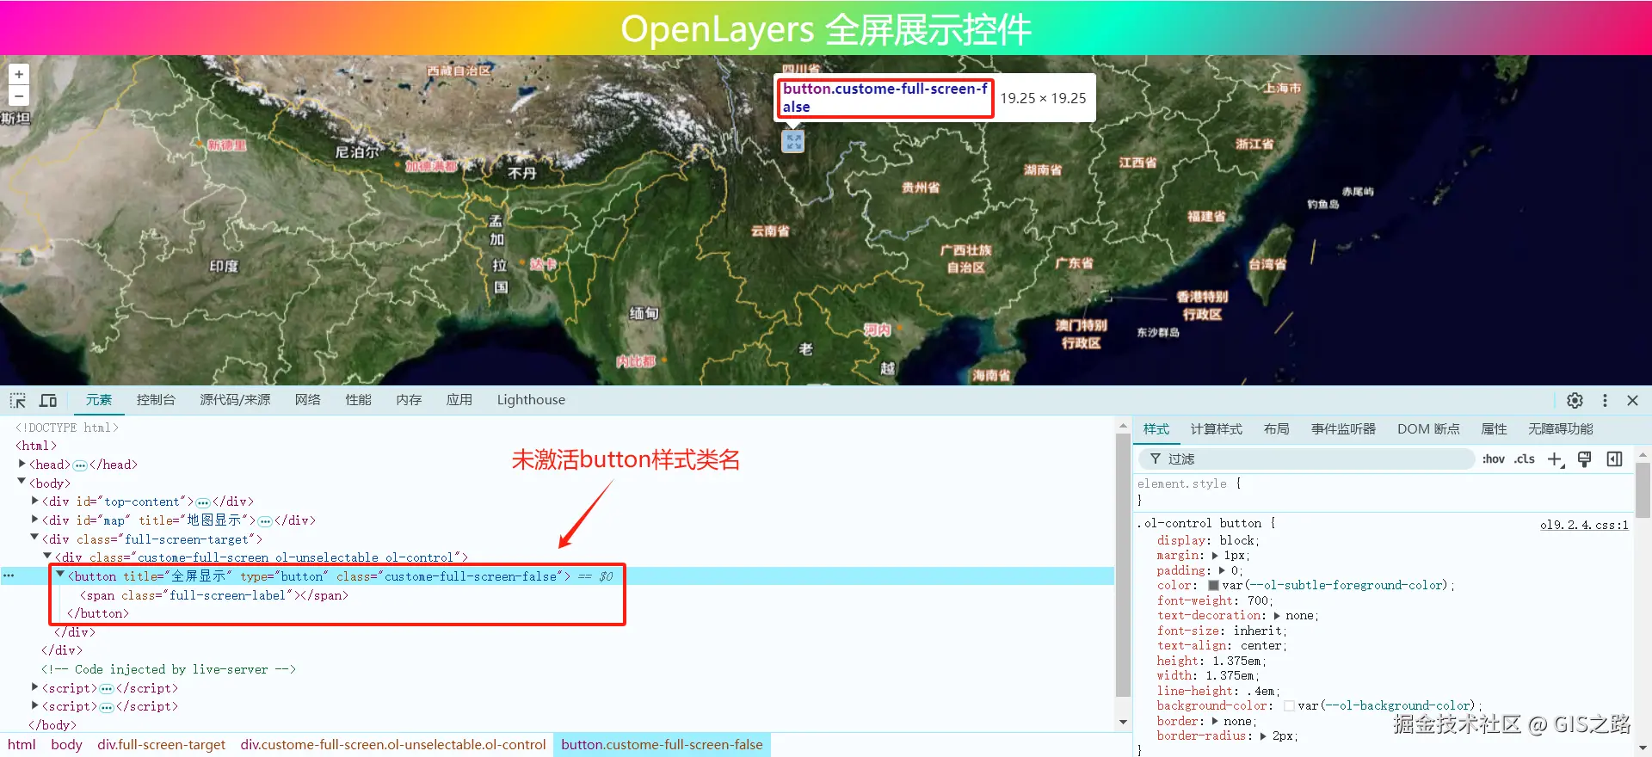The image size is (1652, 757).
Task: Click the live-server comment row
Action: click(169, 669)
